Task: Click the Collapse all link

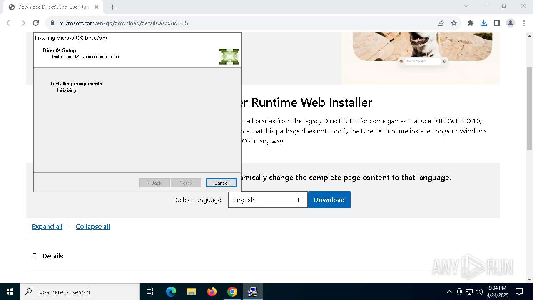Action: click(x=93, y=226)
